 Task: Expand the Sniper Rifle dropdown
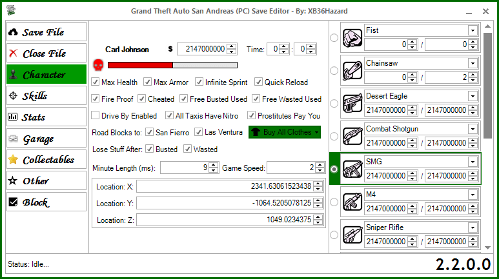473,227
